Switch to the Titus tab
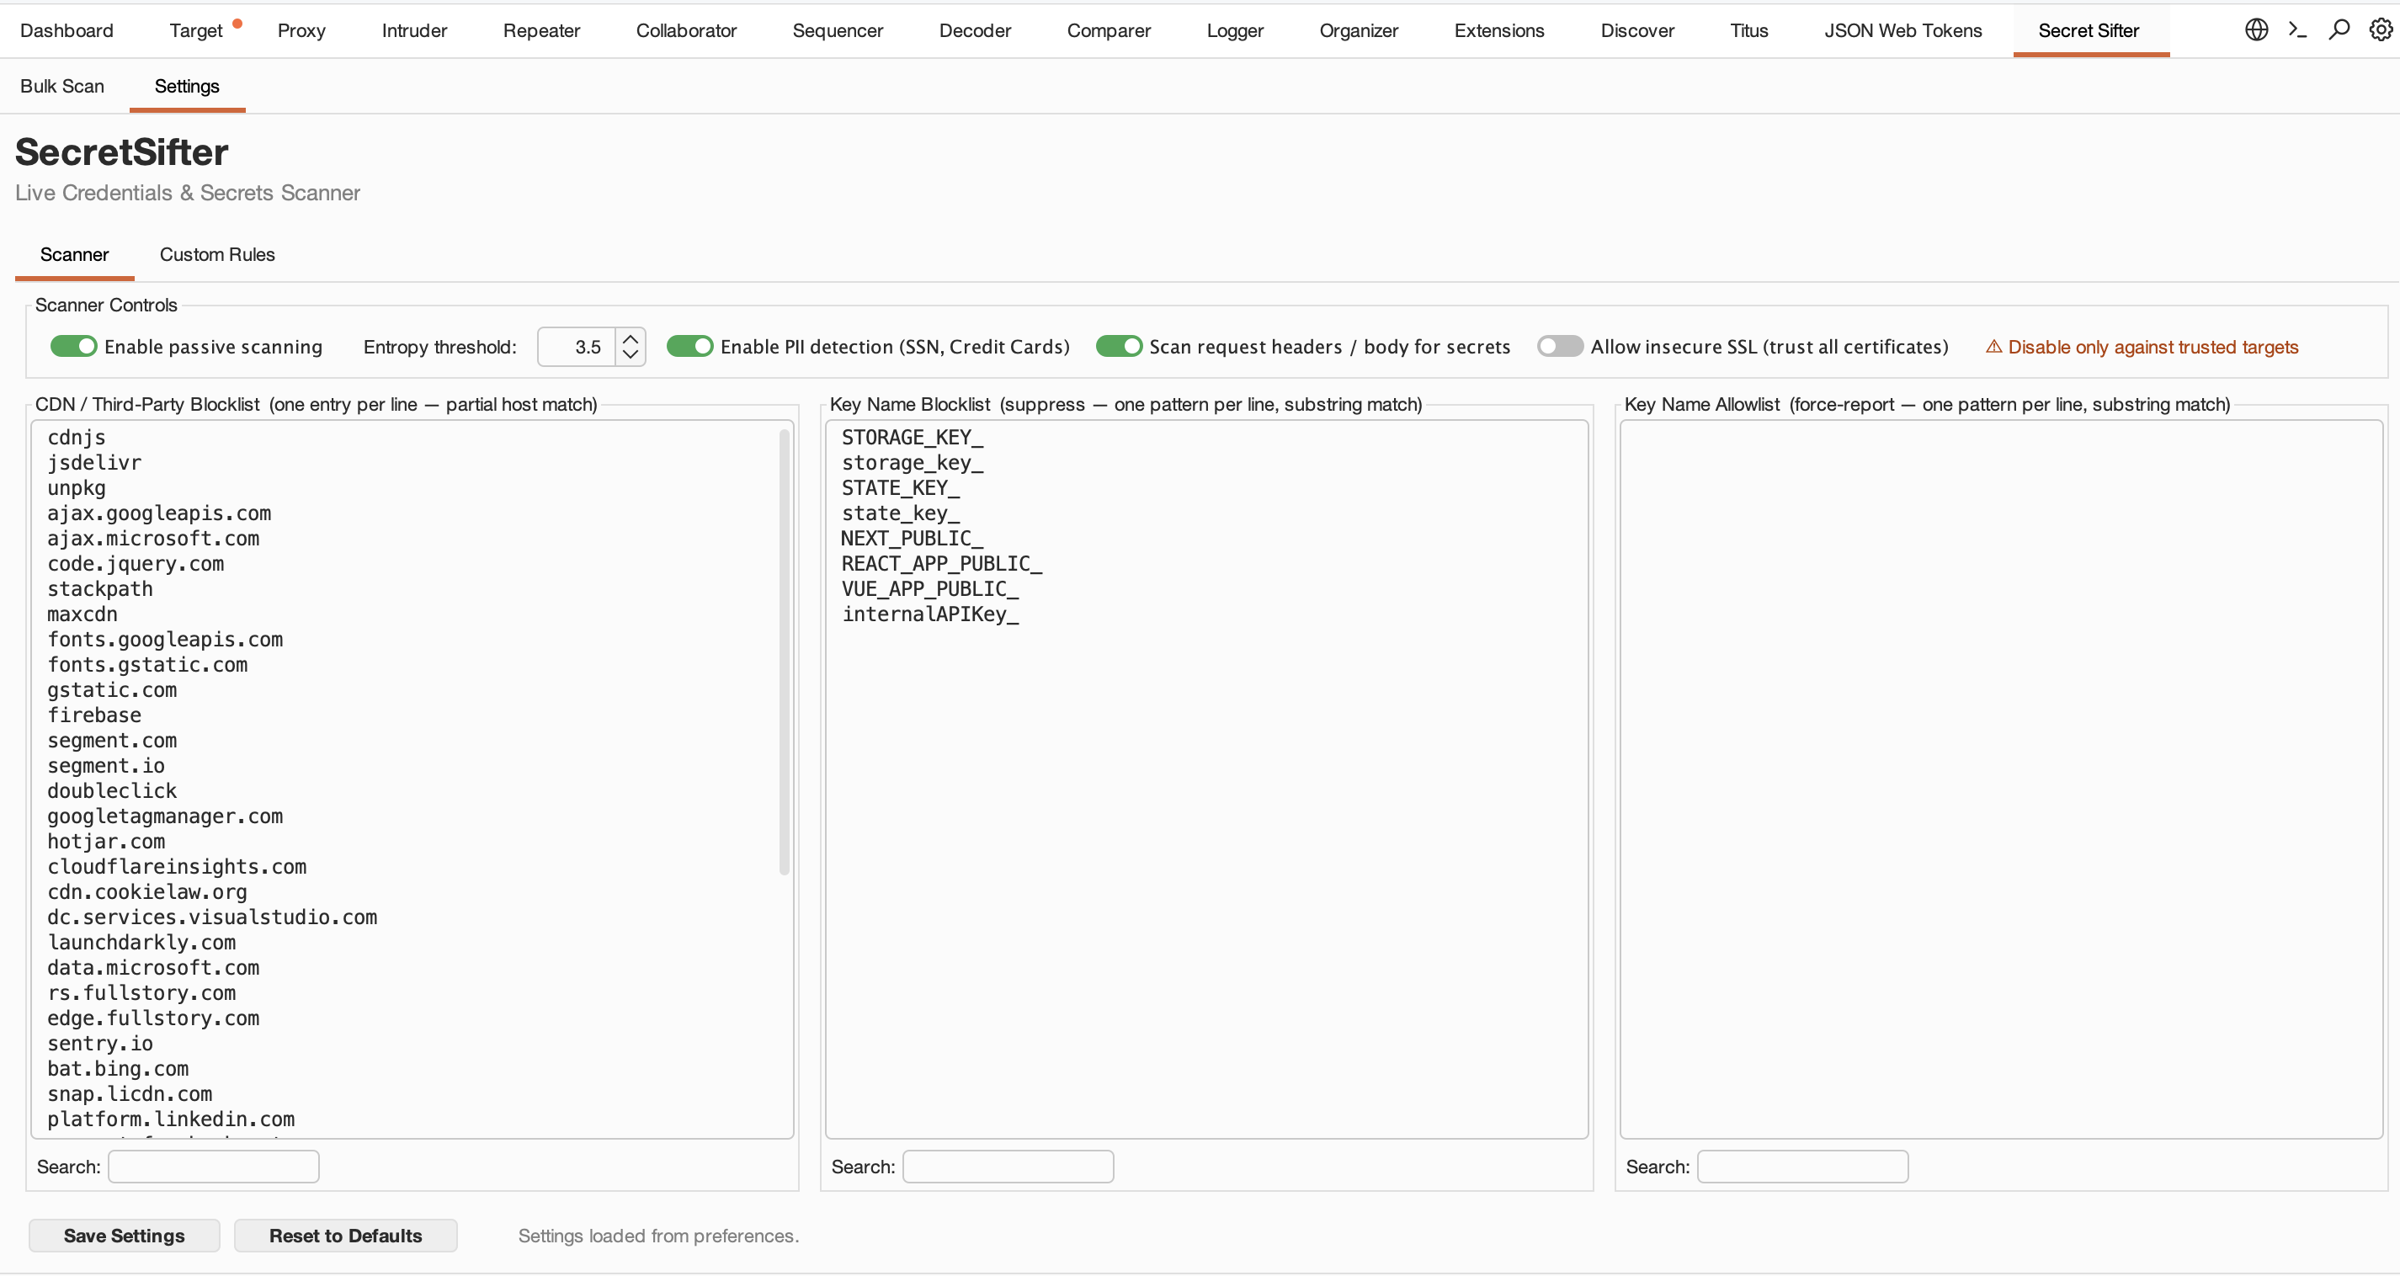Image resolution: width=2400 pixels, height=1276 pixels. [x=1748, y=29]
